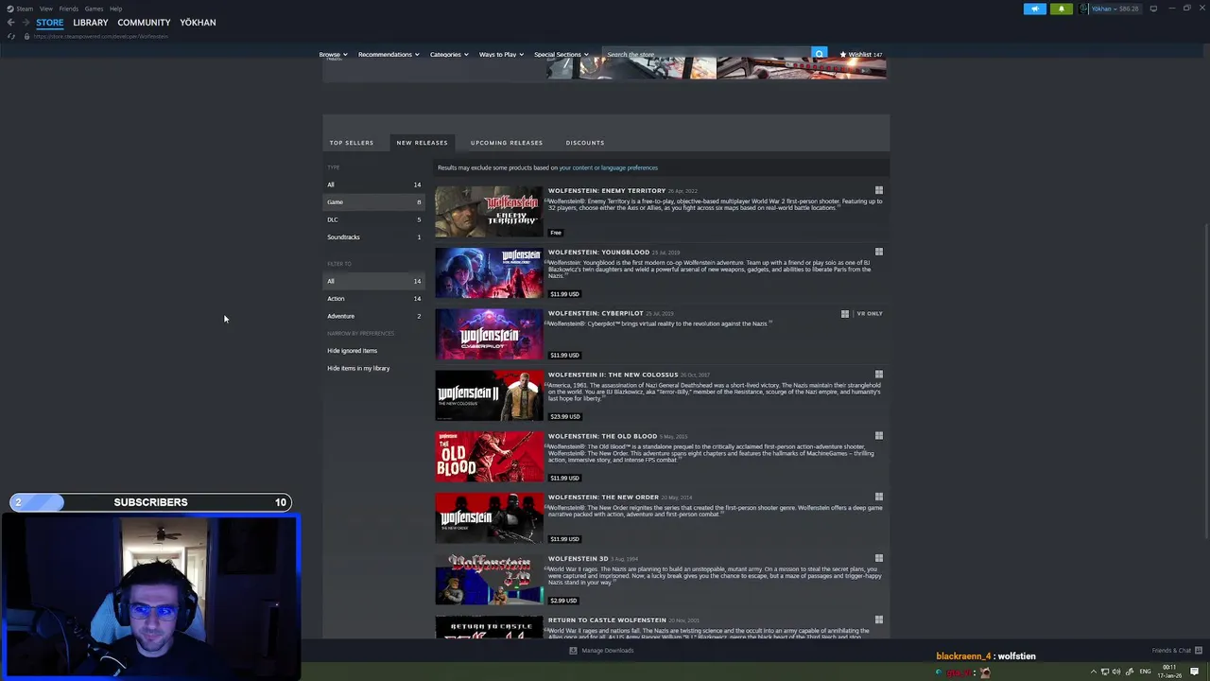Image resolution: width=1210 pixels, height=681 pixels.
Task: Click Windows platform icon for Cyberpilot
Action: tap(845, 313)
